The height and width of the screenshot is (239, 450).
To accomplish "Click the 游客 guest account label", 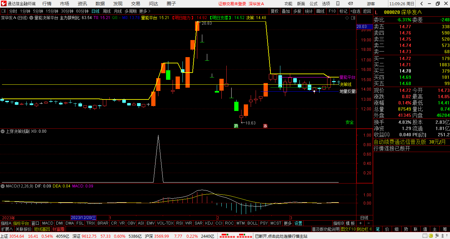I will (x=371, y=4).
